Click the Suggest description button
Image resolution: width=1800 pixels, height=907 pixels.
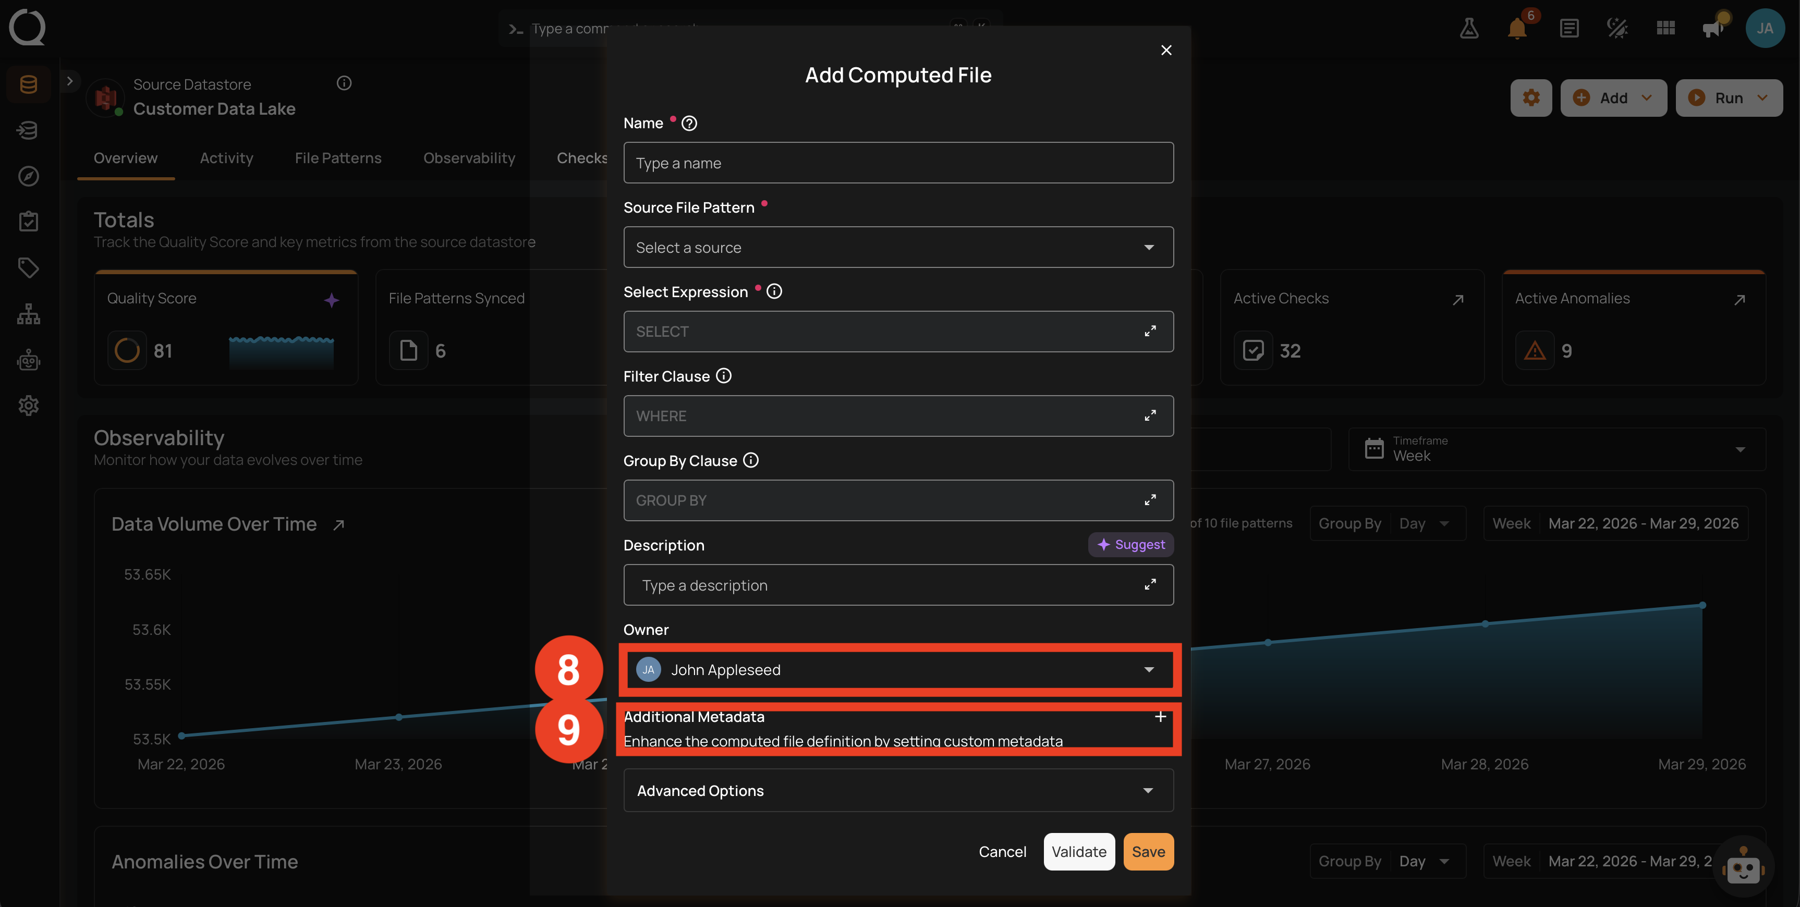pos(1130,544)
